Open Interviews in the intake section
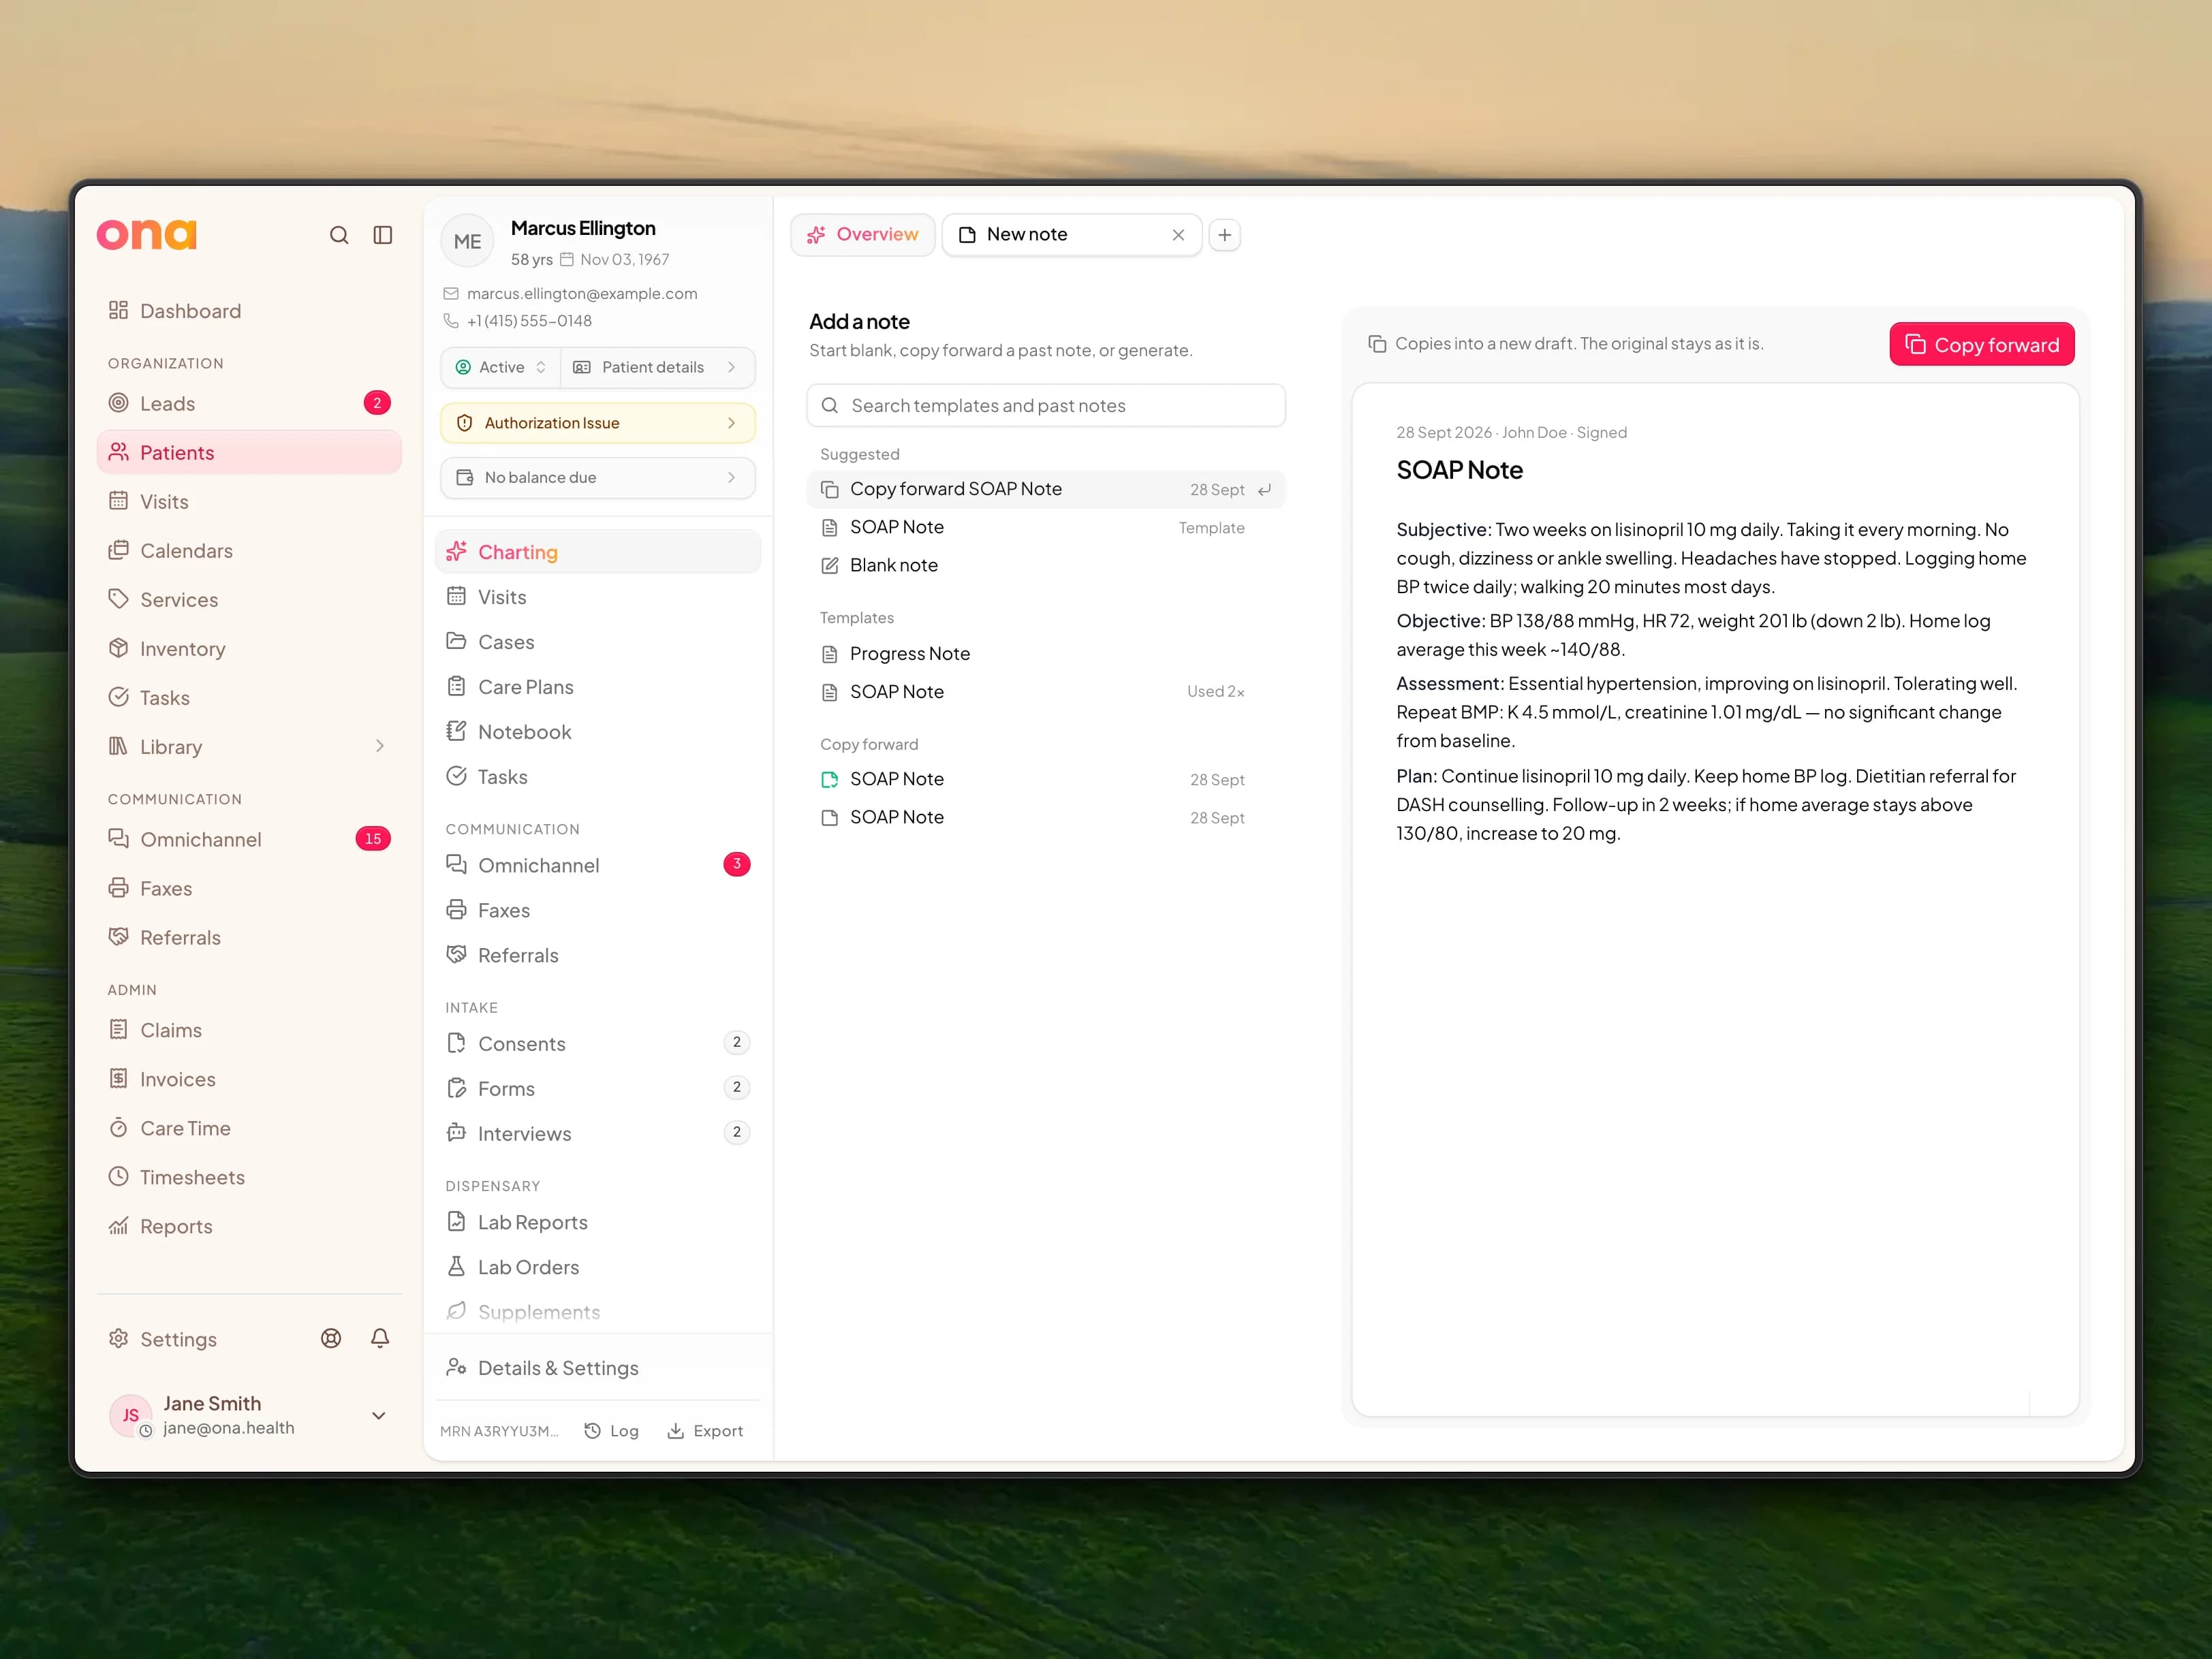The height and width of the screenshot is (1659, 2212). [598, 1133]
